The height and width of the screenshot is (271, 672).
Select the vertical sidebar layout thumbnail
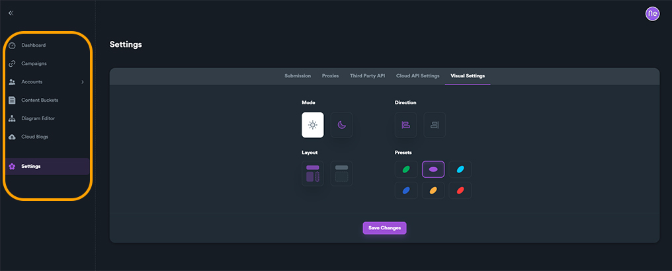pos(313,173)
